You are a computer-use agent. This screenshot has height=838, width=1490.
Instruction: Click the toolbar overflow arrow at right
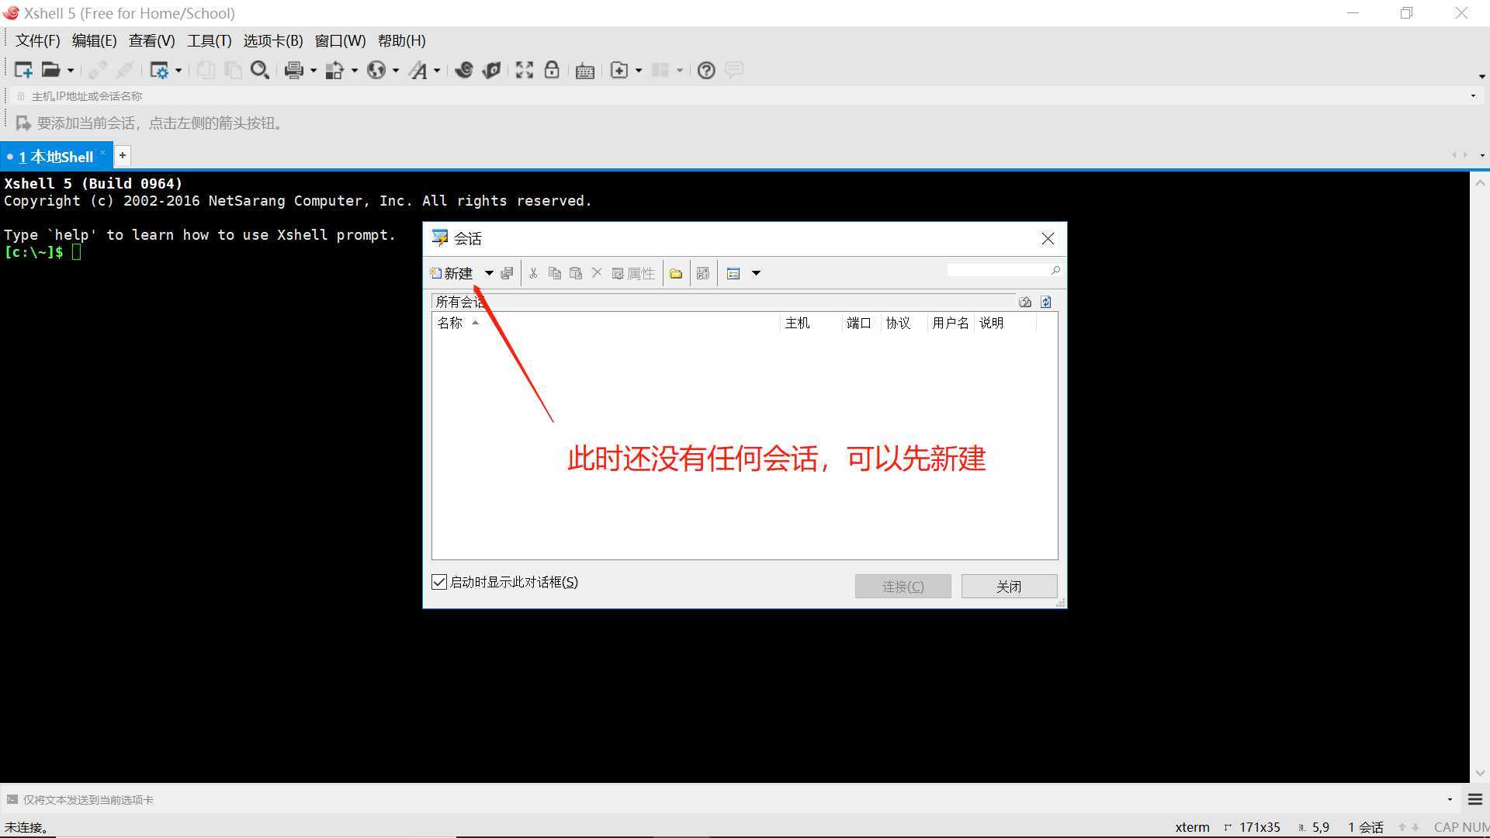coord(1481,76)
